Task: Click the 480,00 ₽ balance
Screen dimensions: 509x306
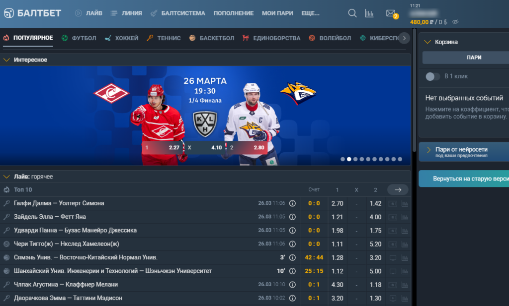Action: point(422,22)
